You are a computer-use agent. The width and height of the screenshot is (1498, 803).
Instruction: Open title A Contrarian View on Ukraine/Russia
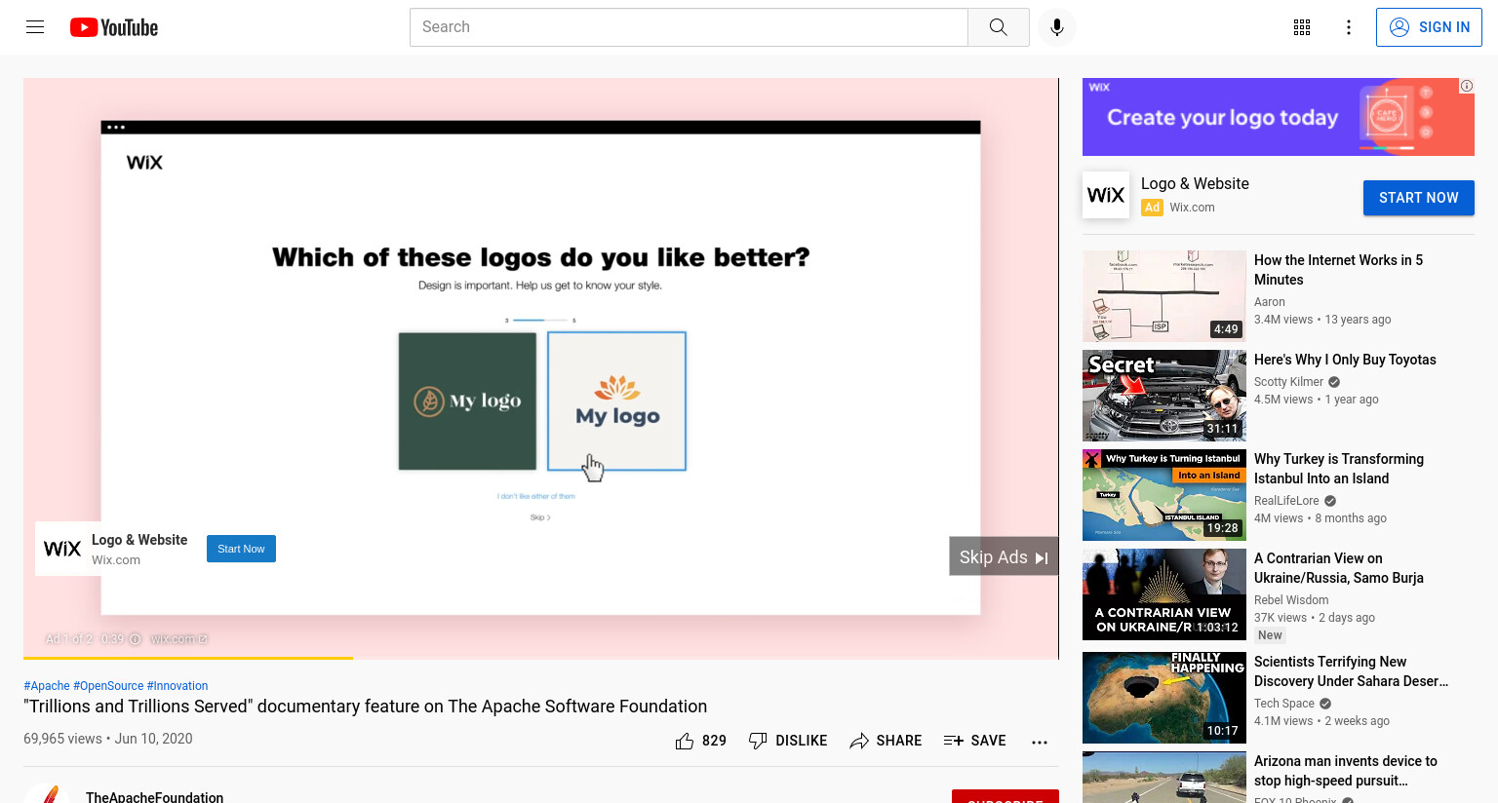tap(1339, 568)
